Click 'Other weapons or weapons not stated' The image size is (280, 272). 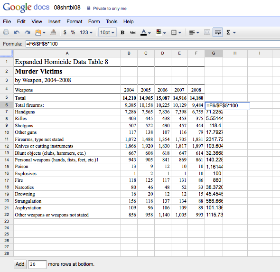67,215
